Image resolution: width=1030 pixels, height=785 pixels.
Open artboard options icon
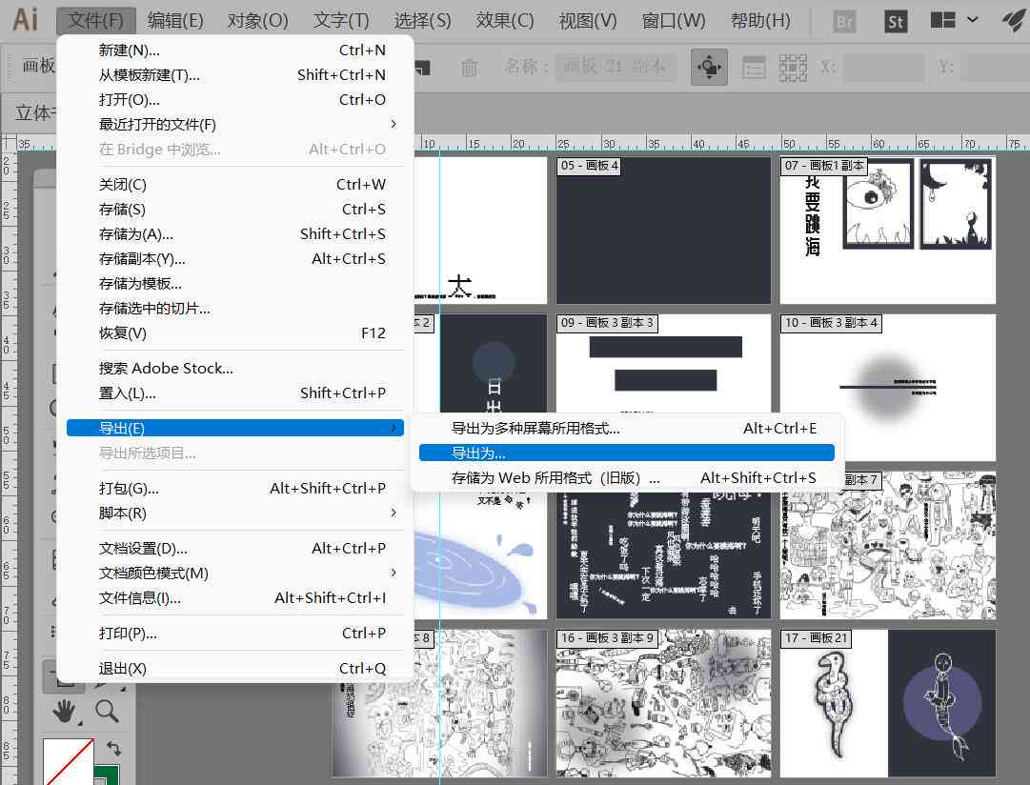pos(754,67)
